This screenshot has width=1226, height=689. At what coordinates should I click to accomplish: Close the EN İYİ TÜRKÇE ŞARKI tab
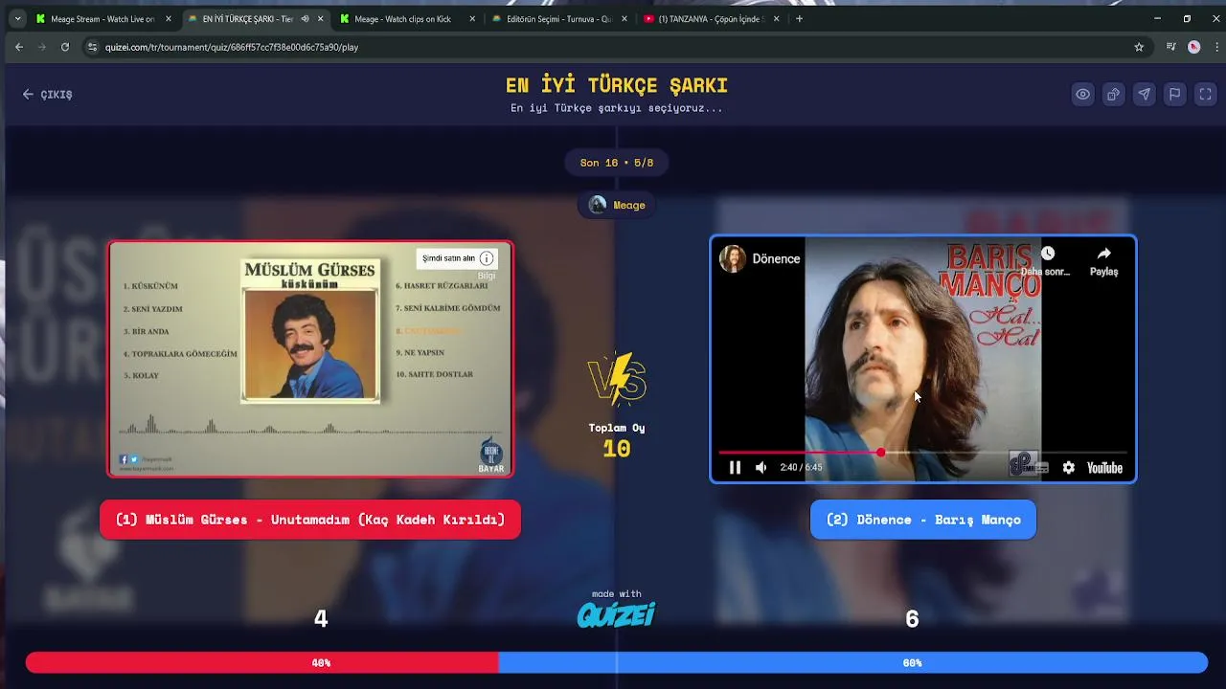320,18
